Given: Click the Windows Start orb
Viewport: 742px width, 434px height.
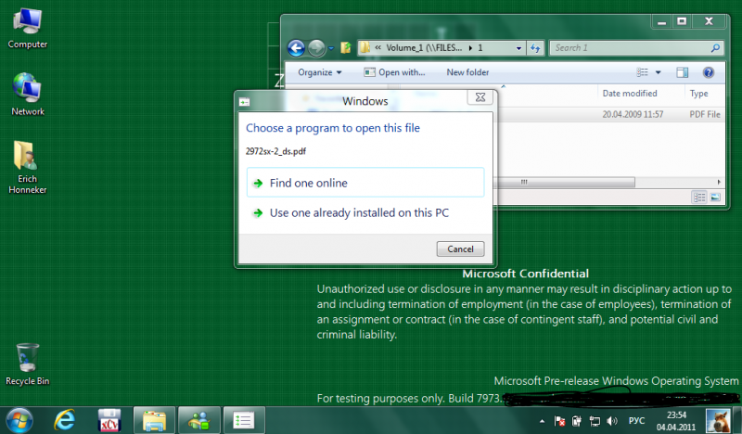Looking at the screenshot, I should 19,420.
